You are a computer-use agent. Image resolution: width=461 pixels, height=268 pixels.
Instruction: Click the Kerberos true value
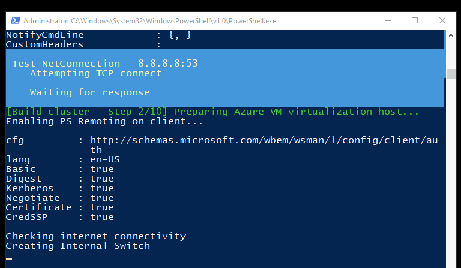102,188
